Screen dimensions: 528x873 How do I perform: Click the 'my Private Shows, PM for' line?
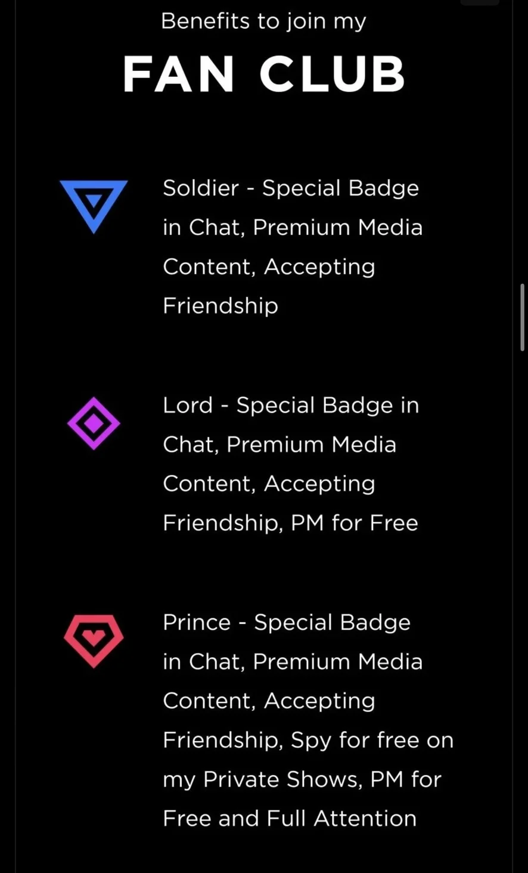point(302,779)
